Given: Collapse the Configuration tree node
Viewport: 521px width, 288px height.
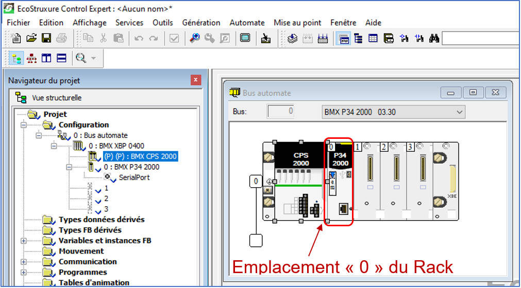Looking at the screenshot, I should 24,125.
